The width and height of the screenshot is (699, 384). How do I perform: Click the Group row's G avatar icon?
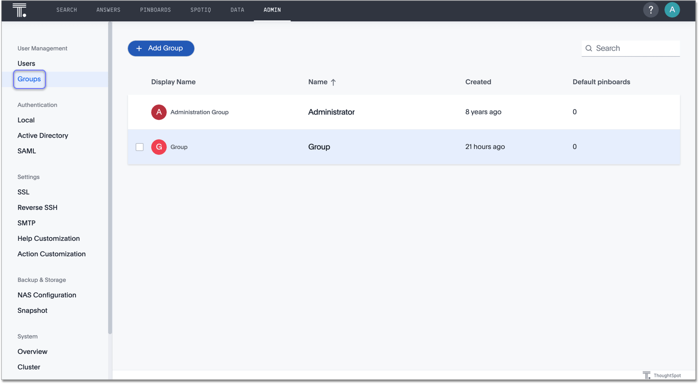[x=158, y=147]
